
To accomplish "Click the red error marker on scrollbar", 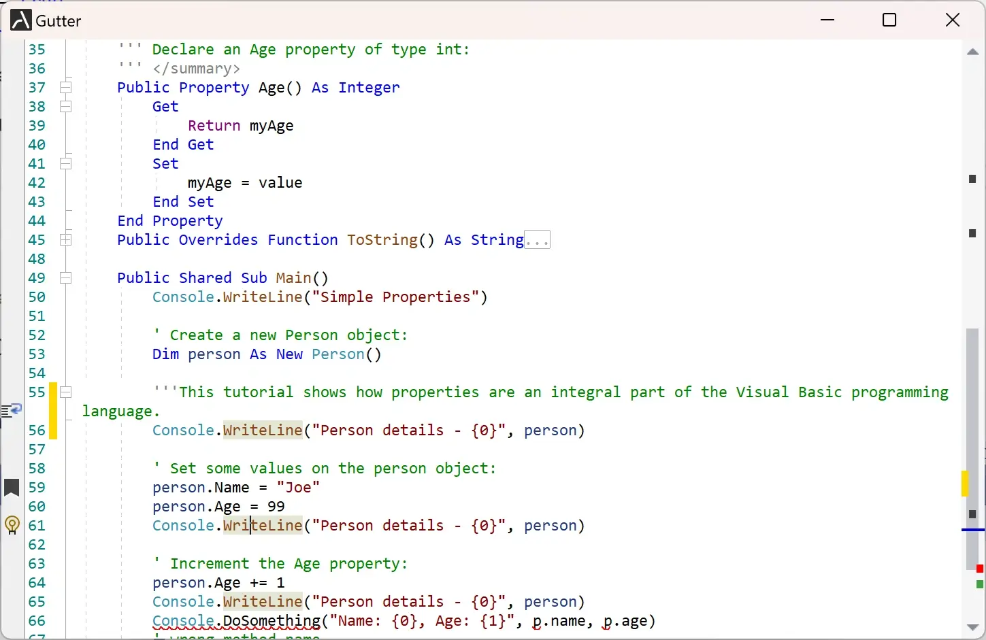I will pos(980,569).
